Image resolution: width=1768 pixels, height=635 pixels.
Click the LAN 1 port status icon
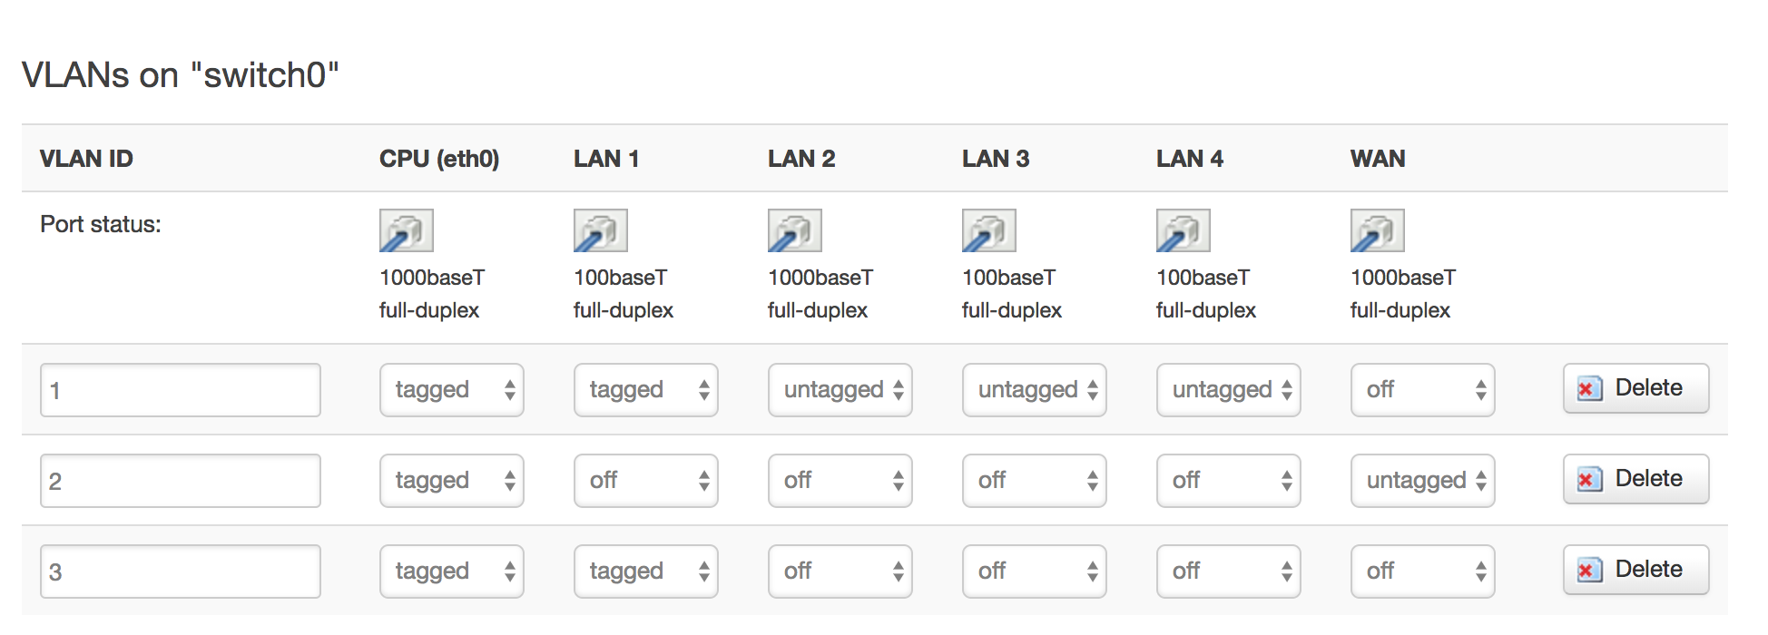click(x=600, y=230)
